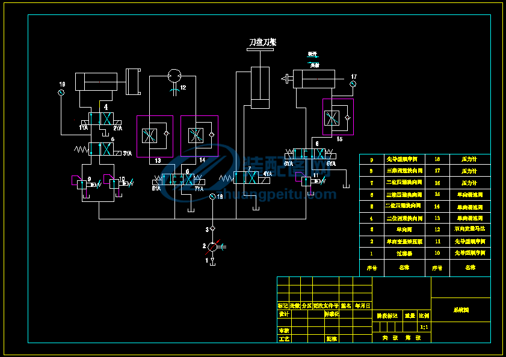Select the 更改文件号 header cell
The height and width of the screenshot is (357, 506).
[x=326, y=306]
